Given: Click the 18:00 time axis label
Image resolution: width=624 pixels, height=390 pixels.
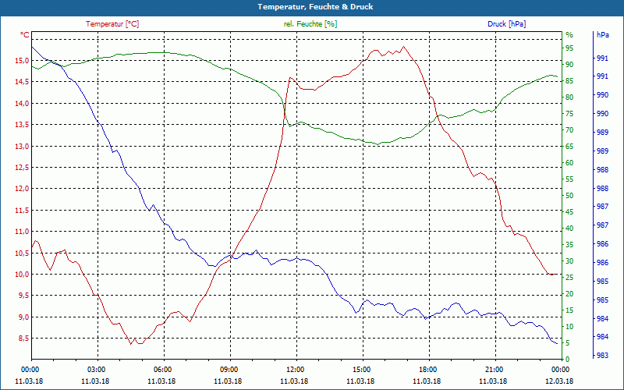Looking at the screenshot, I should (x=427, y=369).
